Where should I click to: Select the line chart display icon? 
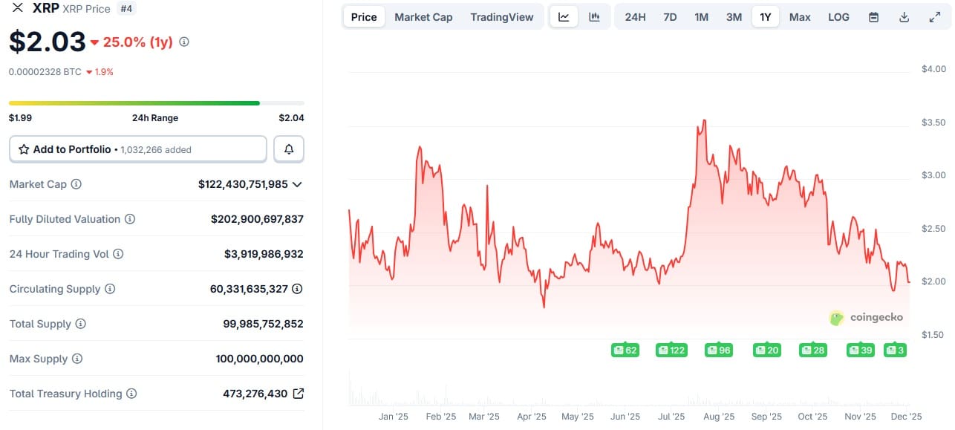[564, 16]
